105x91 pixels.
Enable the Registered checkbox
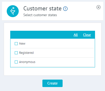16,53
